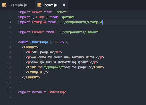146x105 pixels.
Task: Click Layout identifier on import line 5
Action: pyautogui.click(x=38, y=32)
